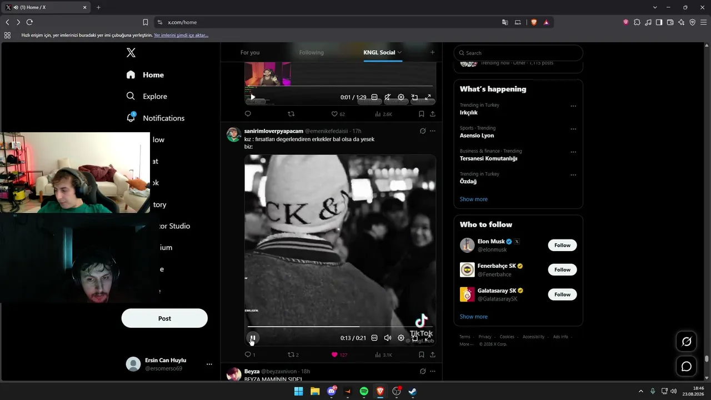This screenshot has width=711, height=400.
Task: Open more options for Asensio Lyon trend
Action: pyautogui.click(x=573, y=129)
